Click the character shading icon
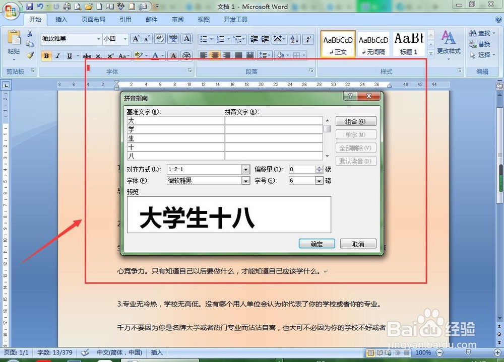504x362 pixels. 173,56
